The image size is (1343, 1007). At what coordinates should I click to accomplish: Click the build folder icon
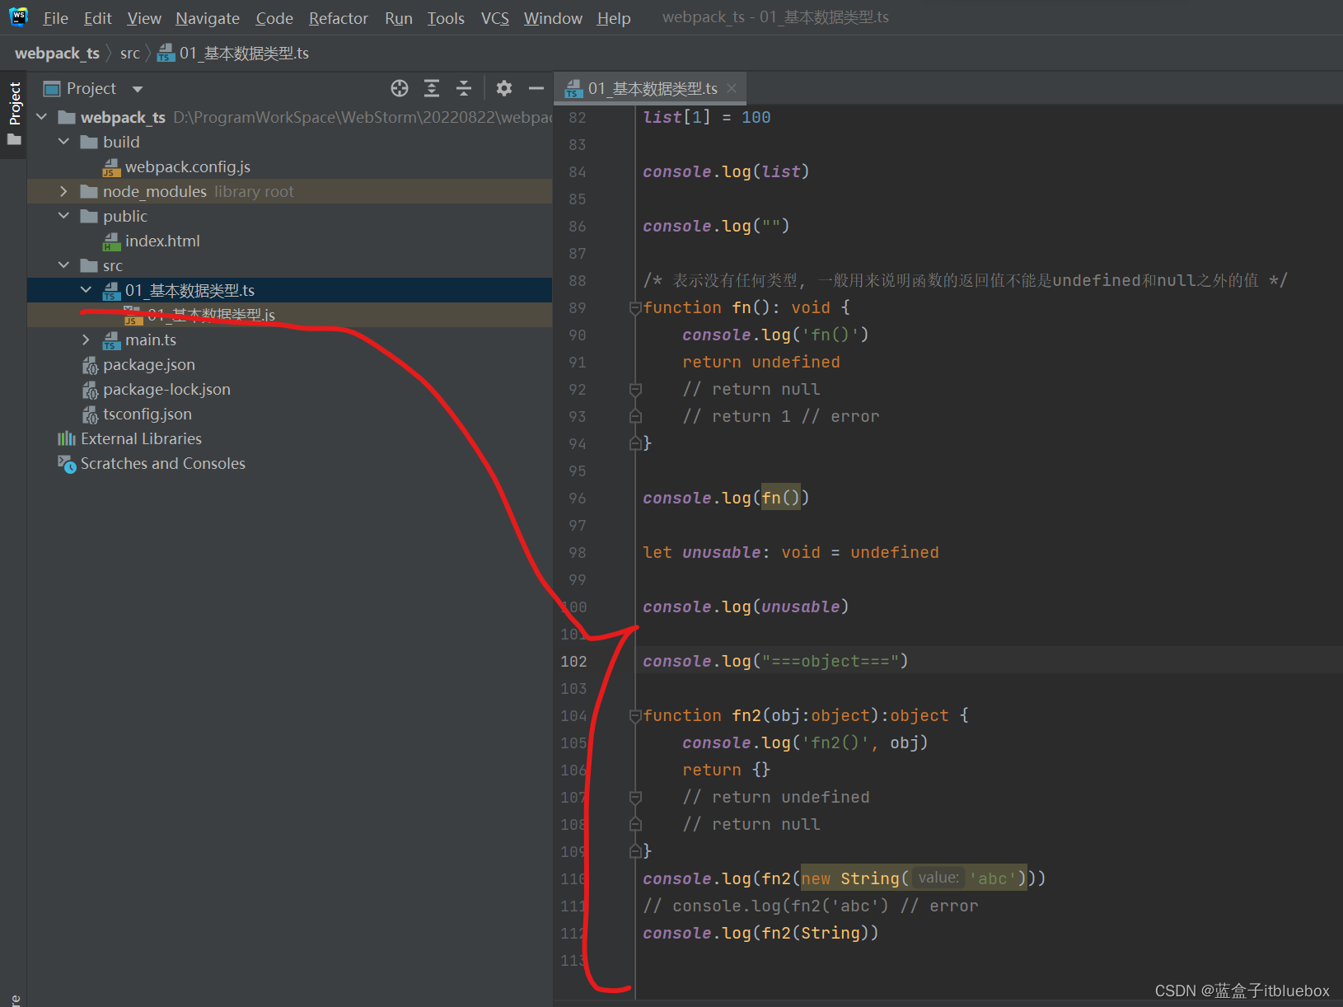click(89, 143)
